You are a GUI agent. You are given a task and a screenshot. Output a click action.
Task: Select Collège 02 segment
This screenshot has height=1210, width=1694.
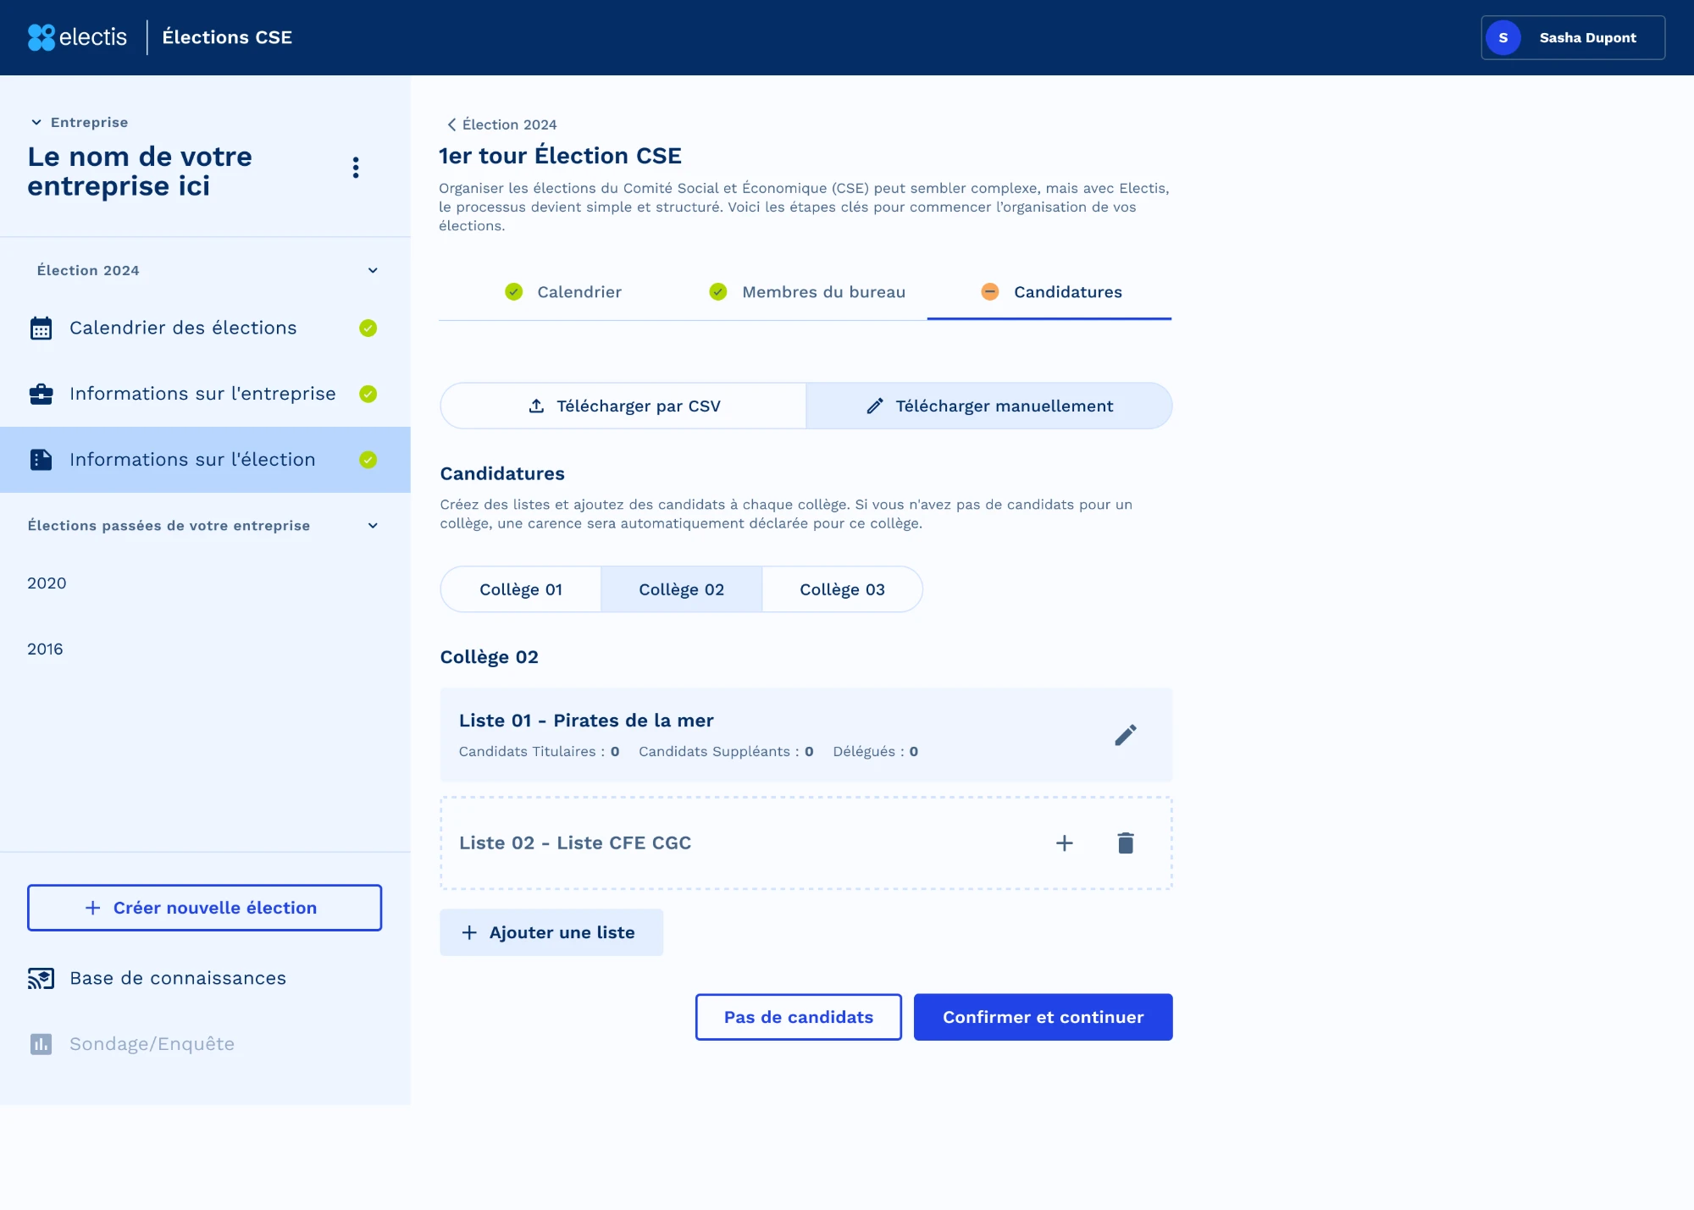pyautogui.click(x=682, y=590)
